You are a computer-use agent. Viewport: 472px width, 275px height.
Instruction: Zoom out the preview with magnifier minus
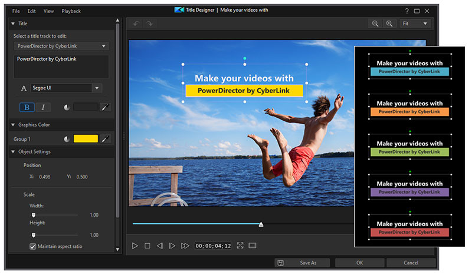[375, 24]
